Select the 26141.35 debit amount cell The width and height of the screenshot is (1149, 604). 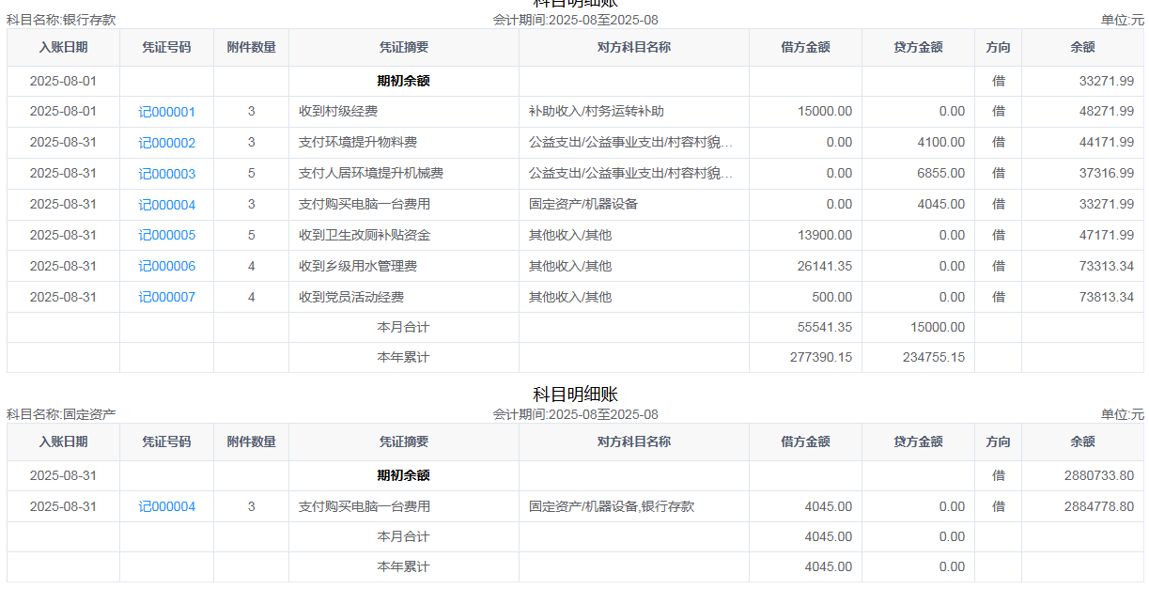pyautogui.click(x=824, y=267)
